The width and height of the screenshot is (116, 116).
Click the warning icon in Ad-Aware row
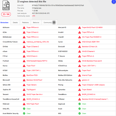24,28
